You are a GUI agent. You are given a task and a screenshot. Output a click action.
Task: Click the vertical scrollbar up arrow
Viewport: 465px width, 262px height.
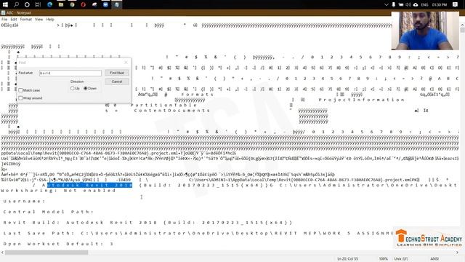pyautogui.click(x=462, y=25)
